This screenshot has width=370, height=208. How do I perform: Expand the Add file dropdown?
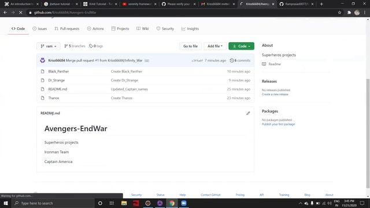pos(215,46)
